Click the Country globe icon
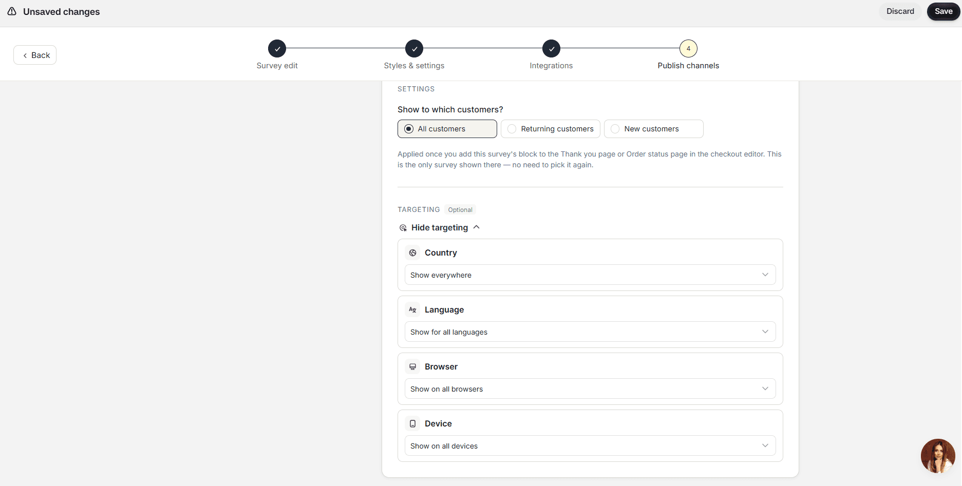The height and width of the screenshot is (486, 962). [412, 252]
